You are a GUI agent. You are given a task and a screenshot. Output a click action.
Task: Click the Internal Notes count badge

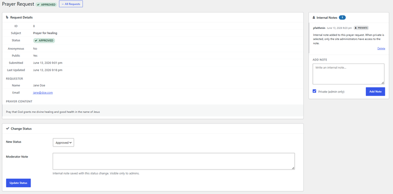coord(342,17)
